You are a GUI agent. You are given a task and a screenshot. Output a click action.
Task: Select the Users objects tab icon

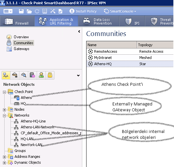[x=41, y=75]
